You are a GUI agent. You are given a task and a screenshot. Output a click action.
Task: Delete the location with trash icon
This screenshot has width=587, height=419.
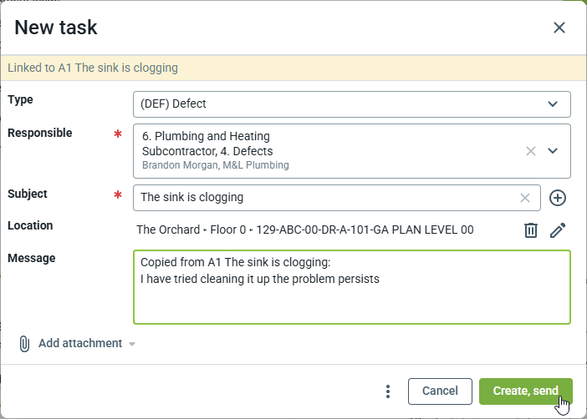(x=530, y=230)
